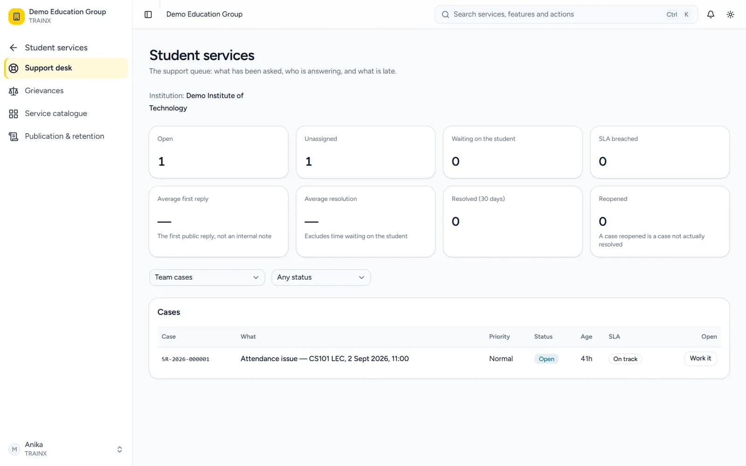This screenshot has height=466, width=746.
Task: Click the Work it button
Action: (x=700, y=358)
